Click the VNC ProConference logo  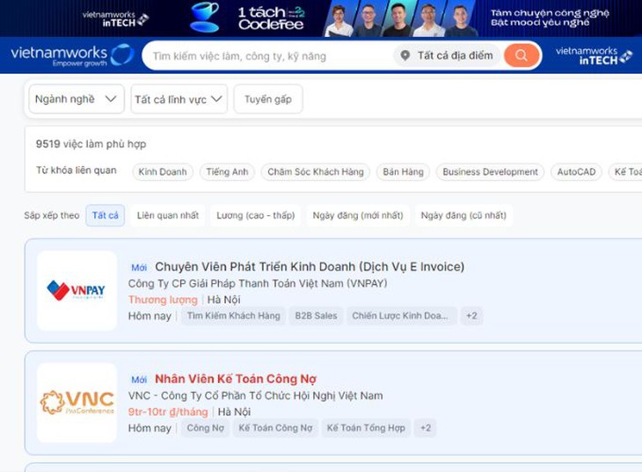[77, 403]
